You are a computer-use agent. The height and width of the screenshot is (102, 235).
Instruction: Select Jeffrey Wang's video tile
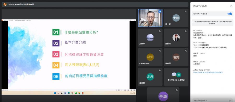pyautogui.click(x=150, y=18)
